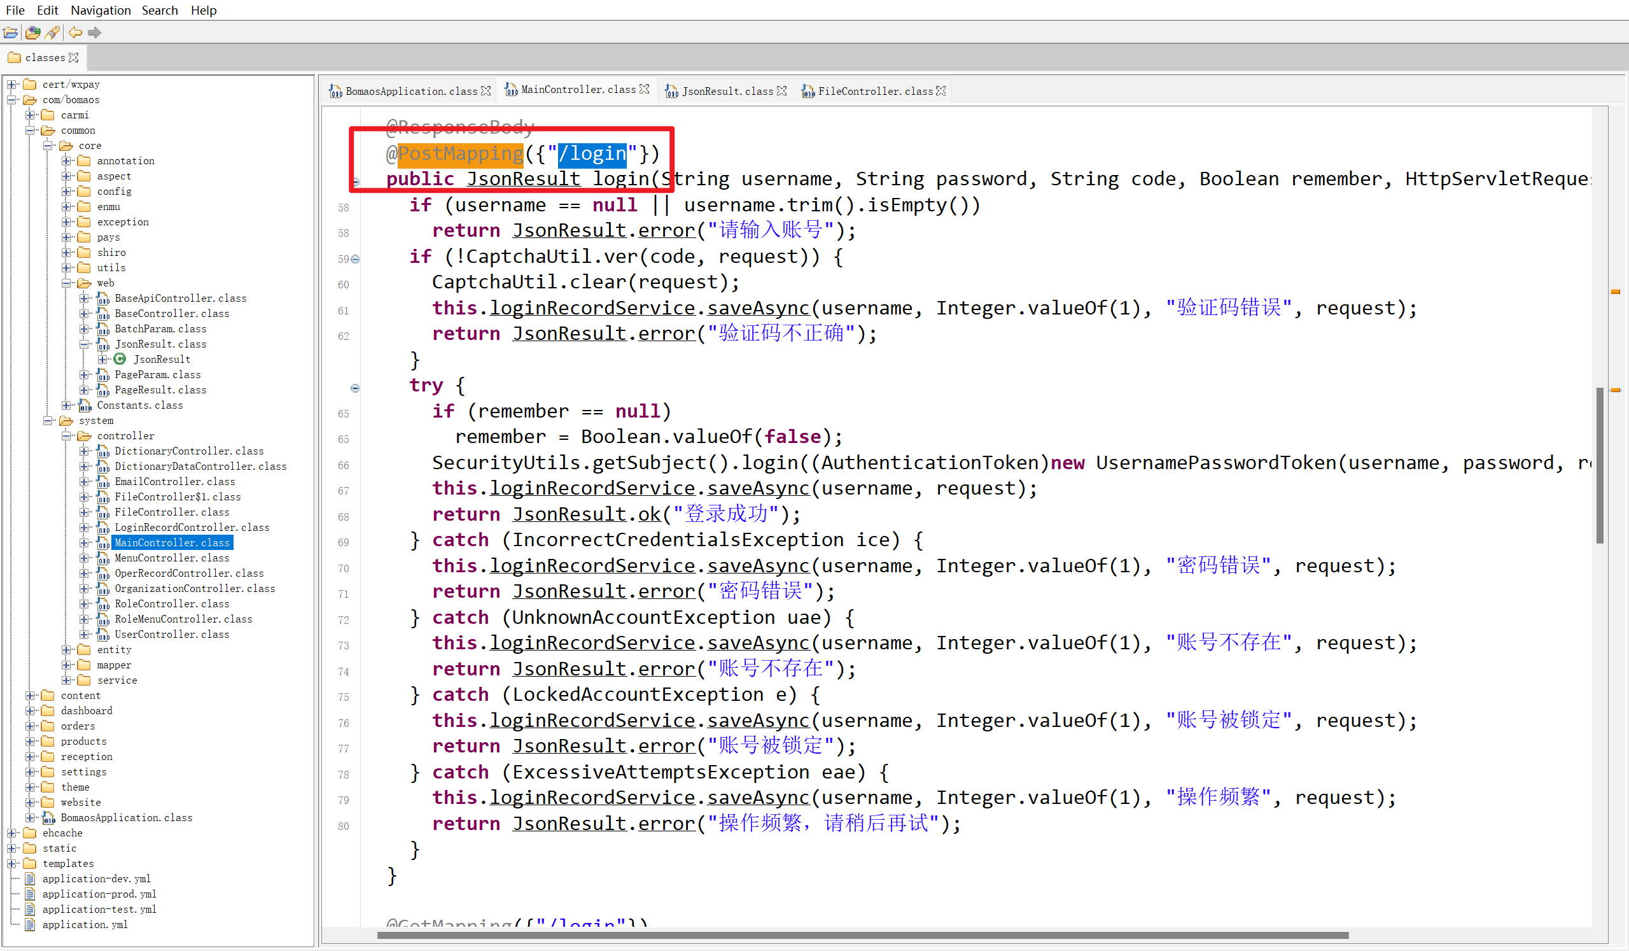This screenshot has height=951, width=1629.
Task: Close the classes panel tab
Action: pos(74,57)
